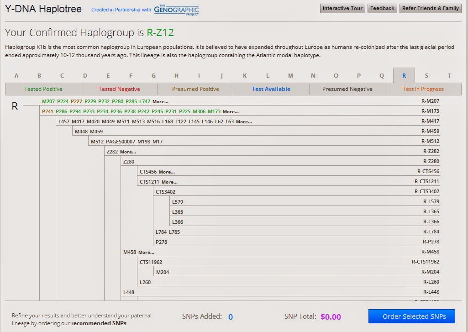Select SNP L366 in the tree
468x332 pixels.
pyautogui.click(x=178, y=222)
